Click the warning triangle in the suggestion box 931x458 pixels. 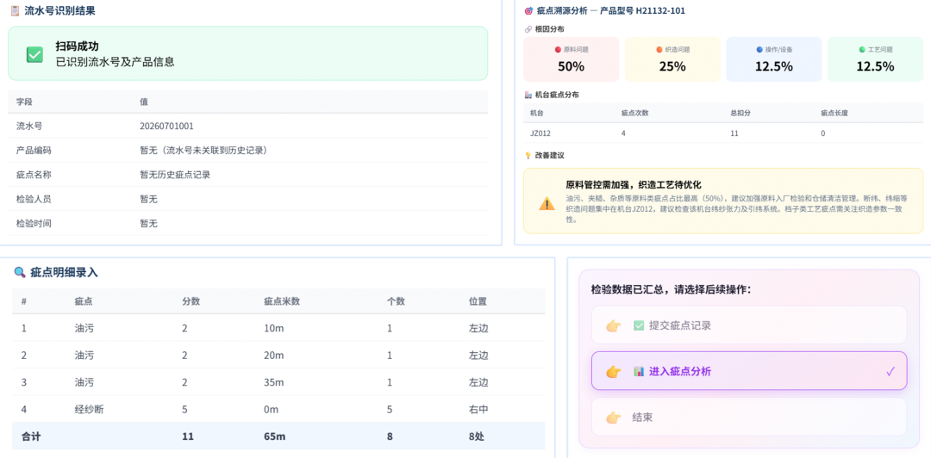coord(547,203)
